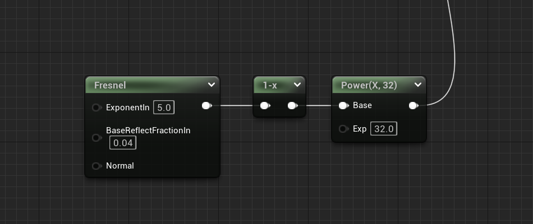
Task: Click the Fresnel ExponentIn input pin
Action: [97, 108]
